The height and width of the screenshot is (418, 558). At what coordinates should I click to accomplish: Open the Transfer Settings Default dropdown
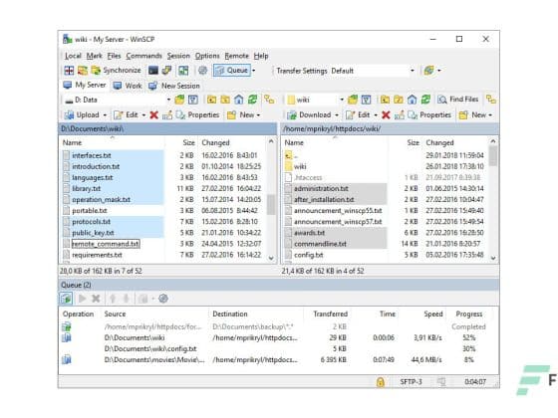(345, 71)
